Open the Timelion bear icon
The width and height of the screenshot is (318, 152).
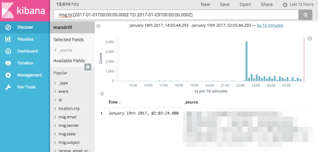8,63
